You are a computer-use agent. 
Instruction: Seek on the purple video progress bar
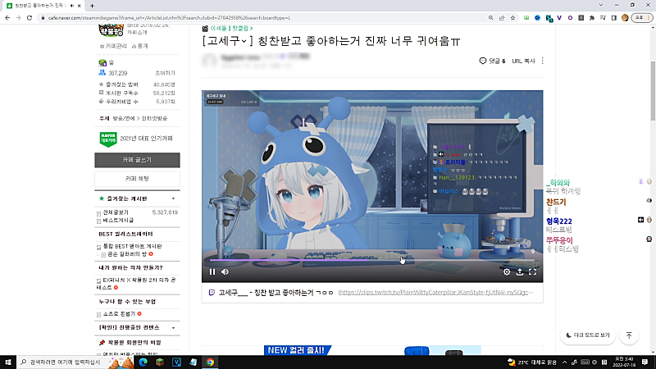point(372,260)
